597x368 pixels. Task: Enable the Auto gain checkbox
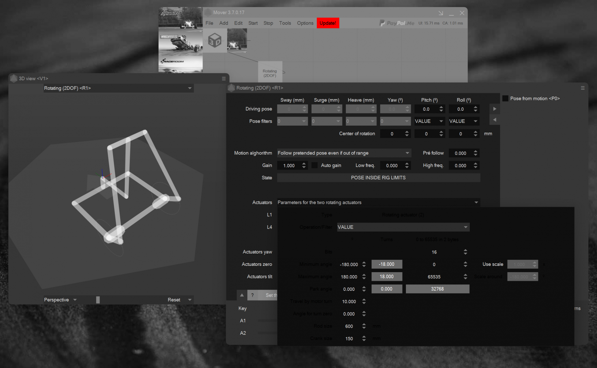pyautogui.click(x=315, y=165)
